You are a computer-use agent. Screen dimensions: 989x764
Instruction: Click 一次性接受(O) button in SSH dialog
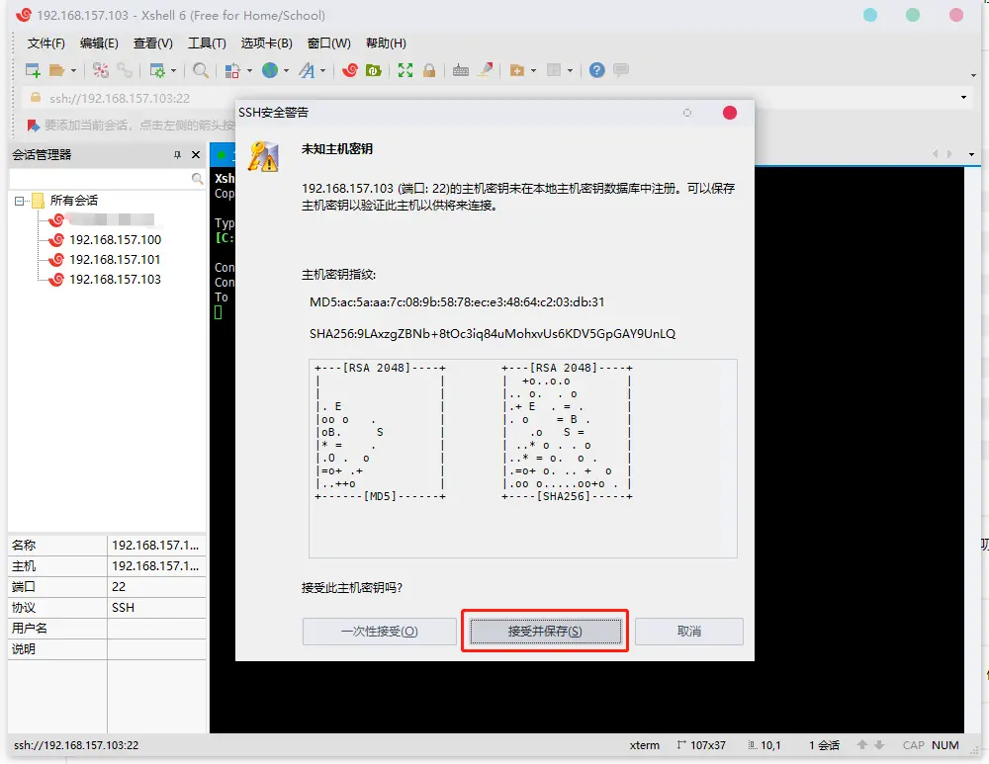pyautogui.click(x=379, y=632)
